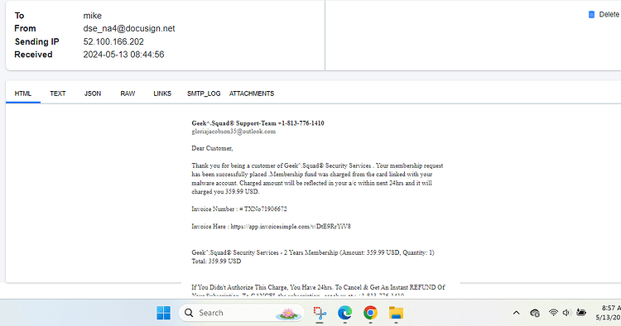Click the Wi-Fi network tray icon
Screen dimensions: 621x326
pyautogui.click(x=553, y=313)
